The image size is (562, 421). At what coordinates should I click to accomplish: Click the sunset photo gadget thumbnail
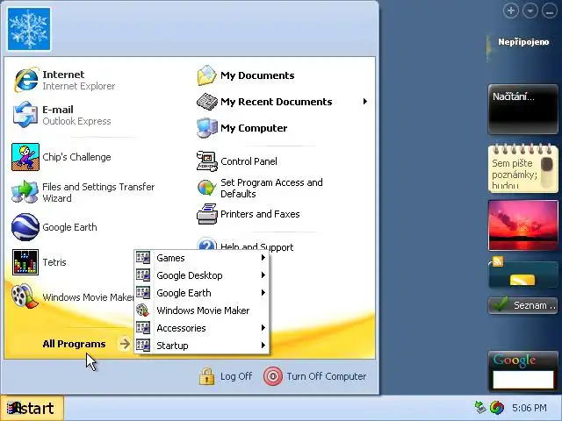coord(523,225)
